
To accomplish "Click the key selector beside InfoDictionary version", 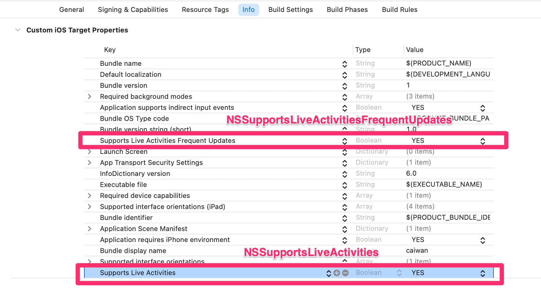I will (345, 173).
